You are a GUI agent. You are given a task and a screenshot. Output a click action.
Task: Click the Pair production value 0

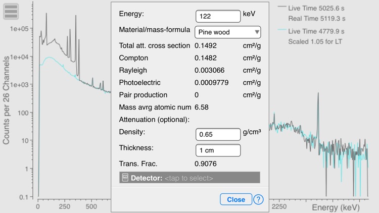[197, 95]
